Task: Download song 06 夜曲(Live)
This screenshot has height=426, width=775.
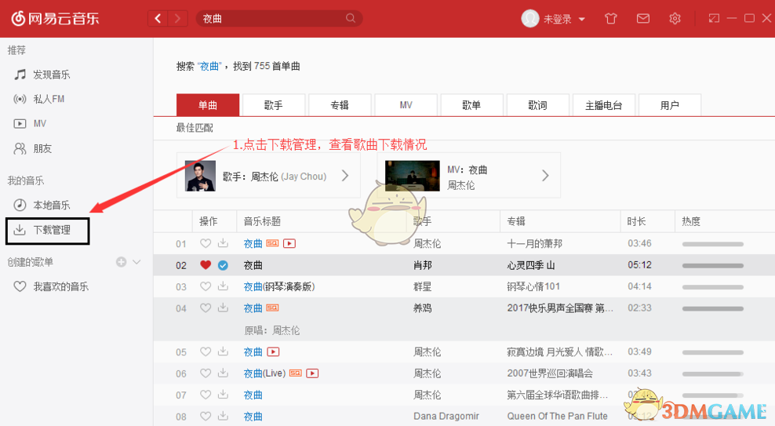Action: tap(224, 373)
